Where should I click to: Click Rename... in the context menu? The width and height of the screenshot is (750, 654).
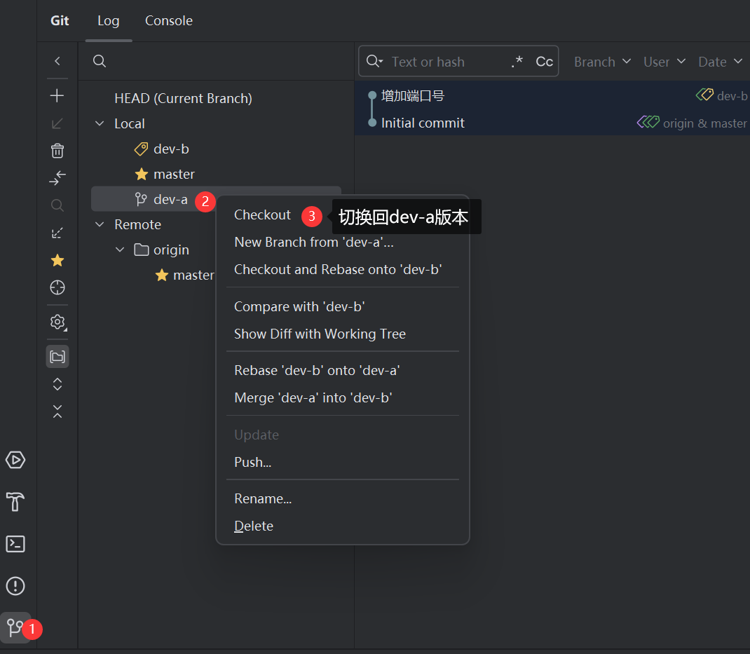coord(263,499)
